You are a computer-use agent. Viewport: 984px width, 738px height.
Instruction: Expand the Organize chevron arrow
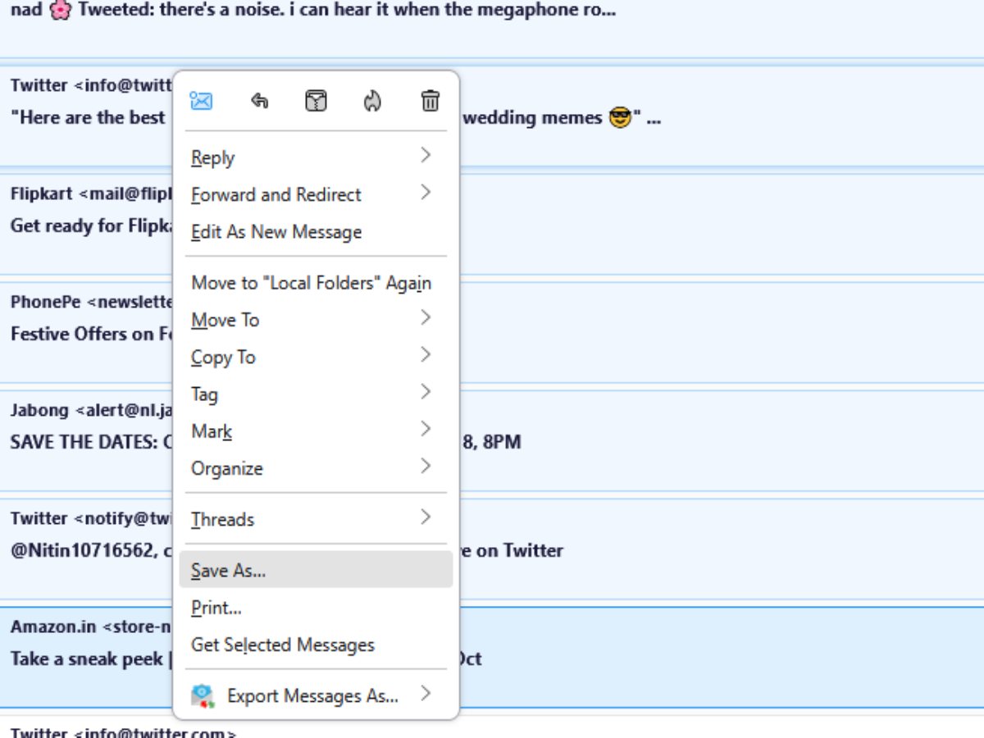(x=426, y=466)
